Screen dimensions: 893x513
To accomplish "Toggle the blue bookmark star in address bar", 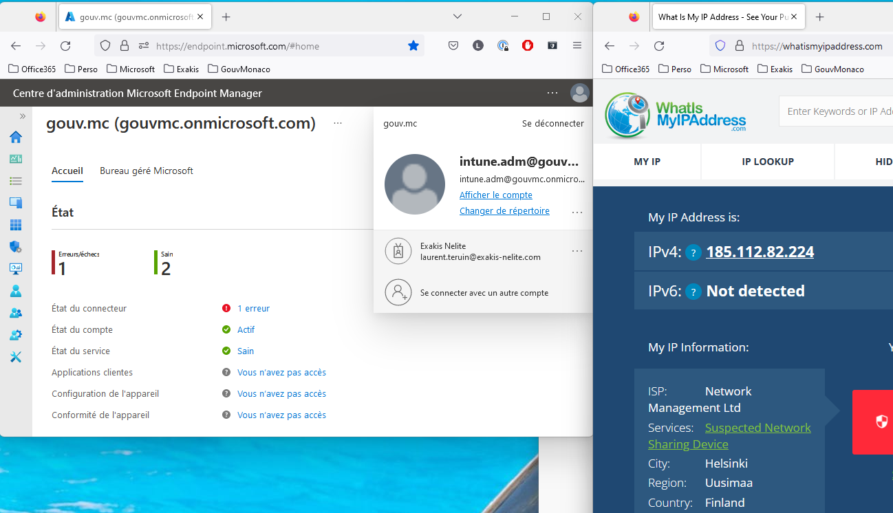I will (413, 45).
